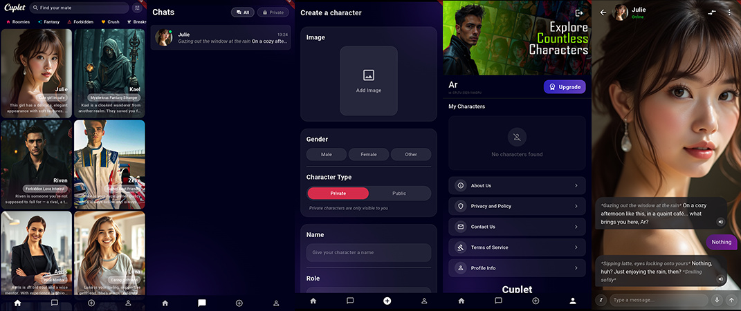Click the "Nothing" sent message bubble
The image size is (741, 311).
[721, 242]
